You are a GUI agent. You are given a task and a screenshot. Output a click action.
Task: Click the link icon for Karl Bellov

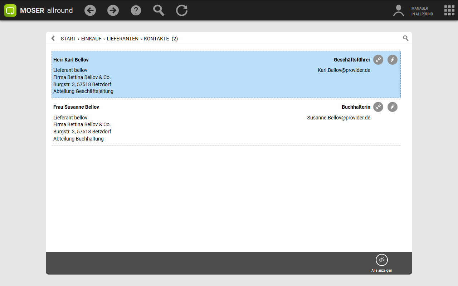(x=378, y=60)
